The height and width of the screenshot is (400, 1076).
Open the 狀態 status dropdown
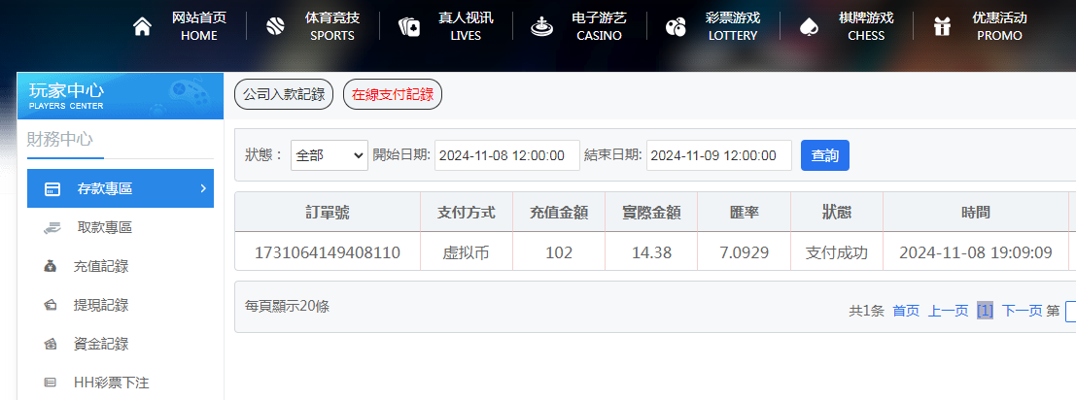[330, 155]
